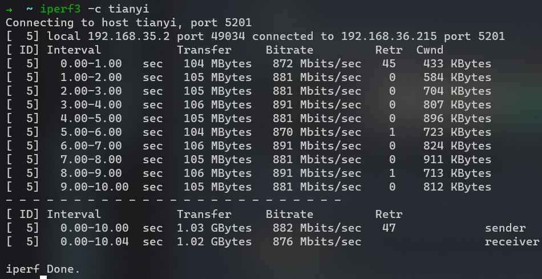
Task: Click the iperf3 command text
Action: click(x=60, y=9)
